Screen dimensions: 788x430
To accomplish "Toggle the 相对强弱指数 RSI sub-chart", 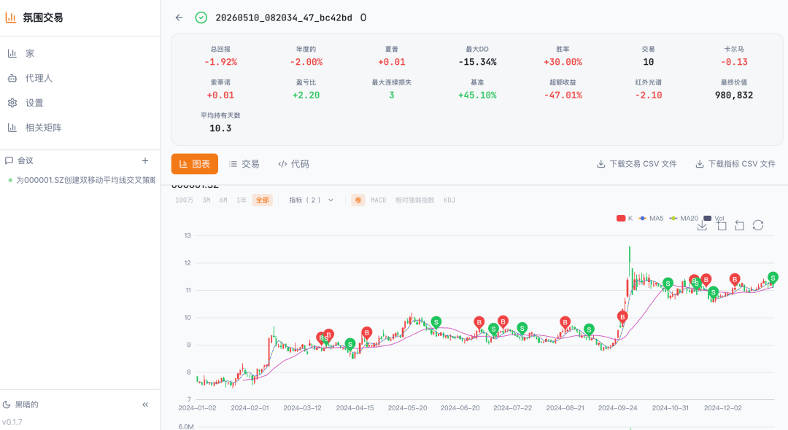I will click(x=414, y=200).
